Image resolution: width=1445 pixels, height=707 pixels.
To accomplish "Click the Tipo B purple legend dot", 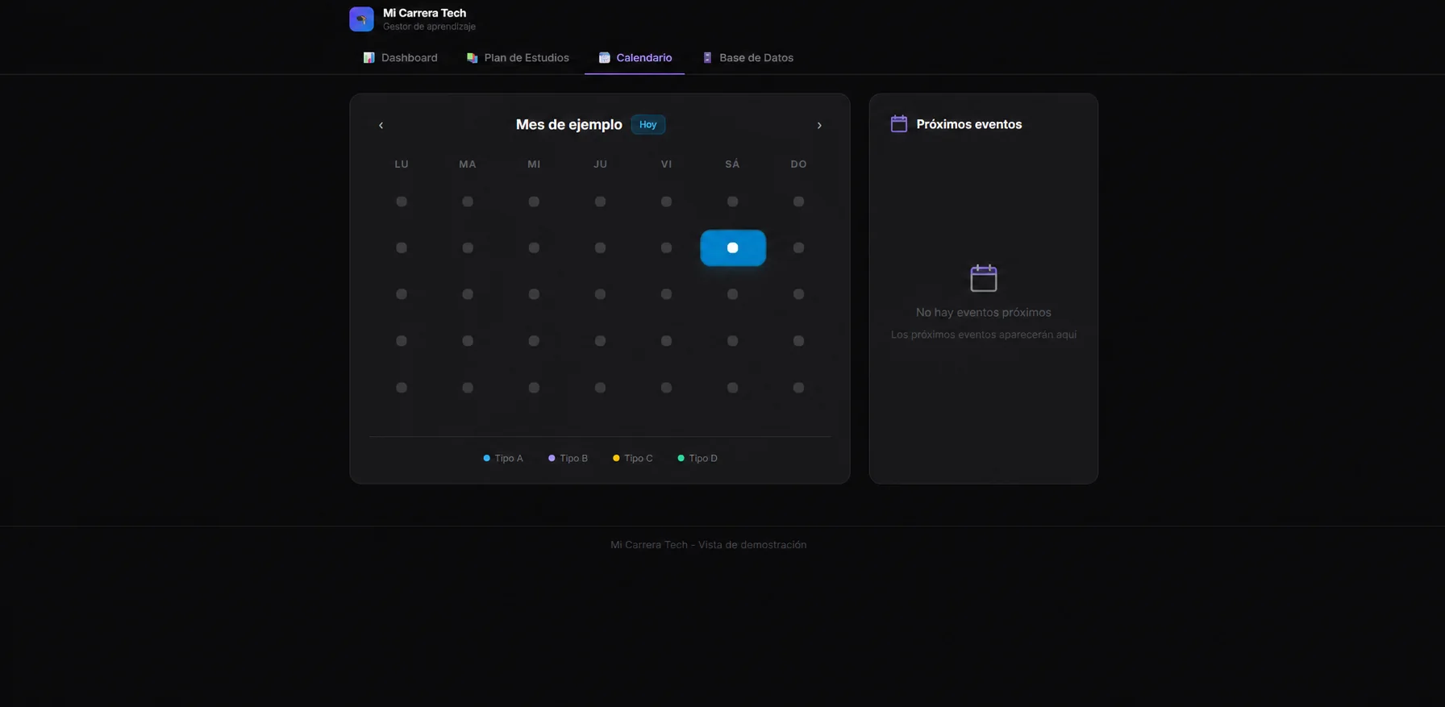I will (552, 458).
